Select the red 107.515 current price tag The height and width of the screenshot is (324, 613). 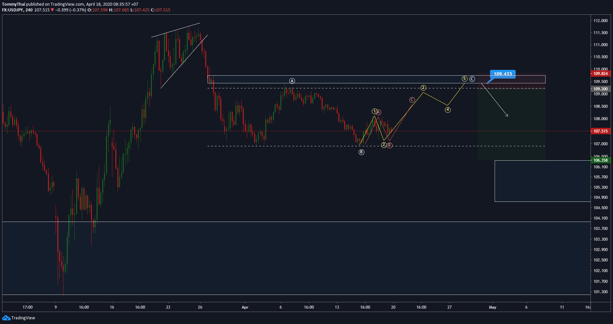pyautogui.click(x=600, y=131)
